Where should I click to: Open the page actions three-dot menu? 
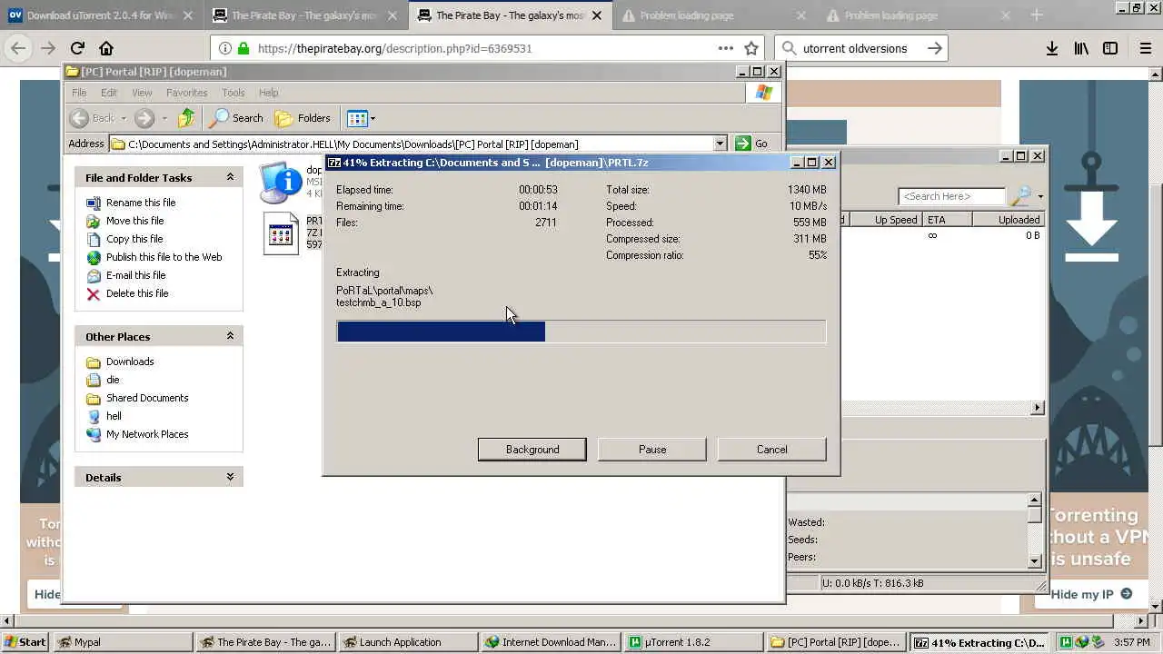tap(725, 48)
